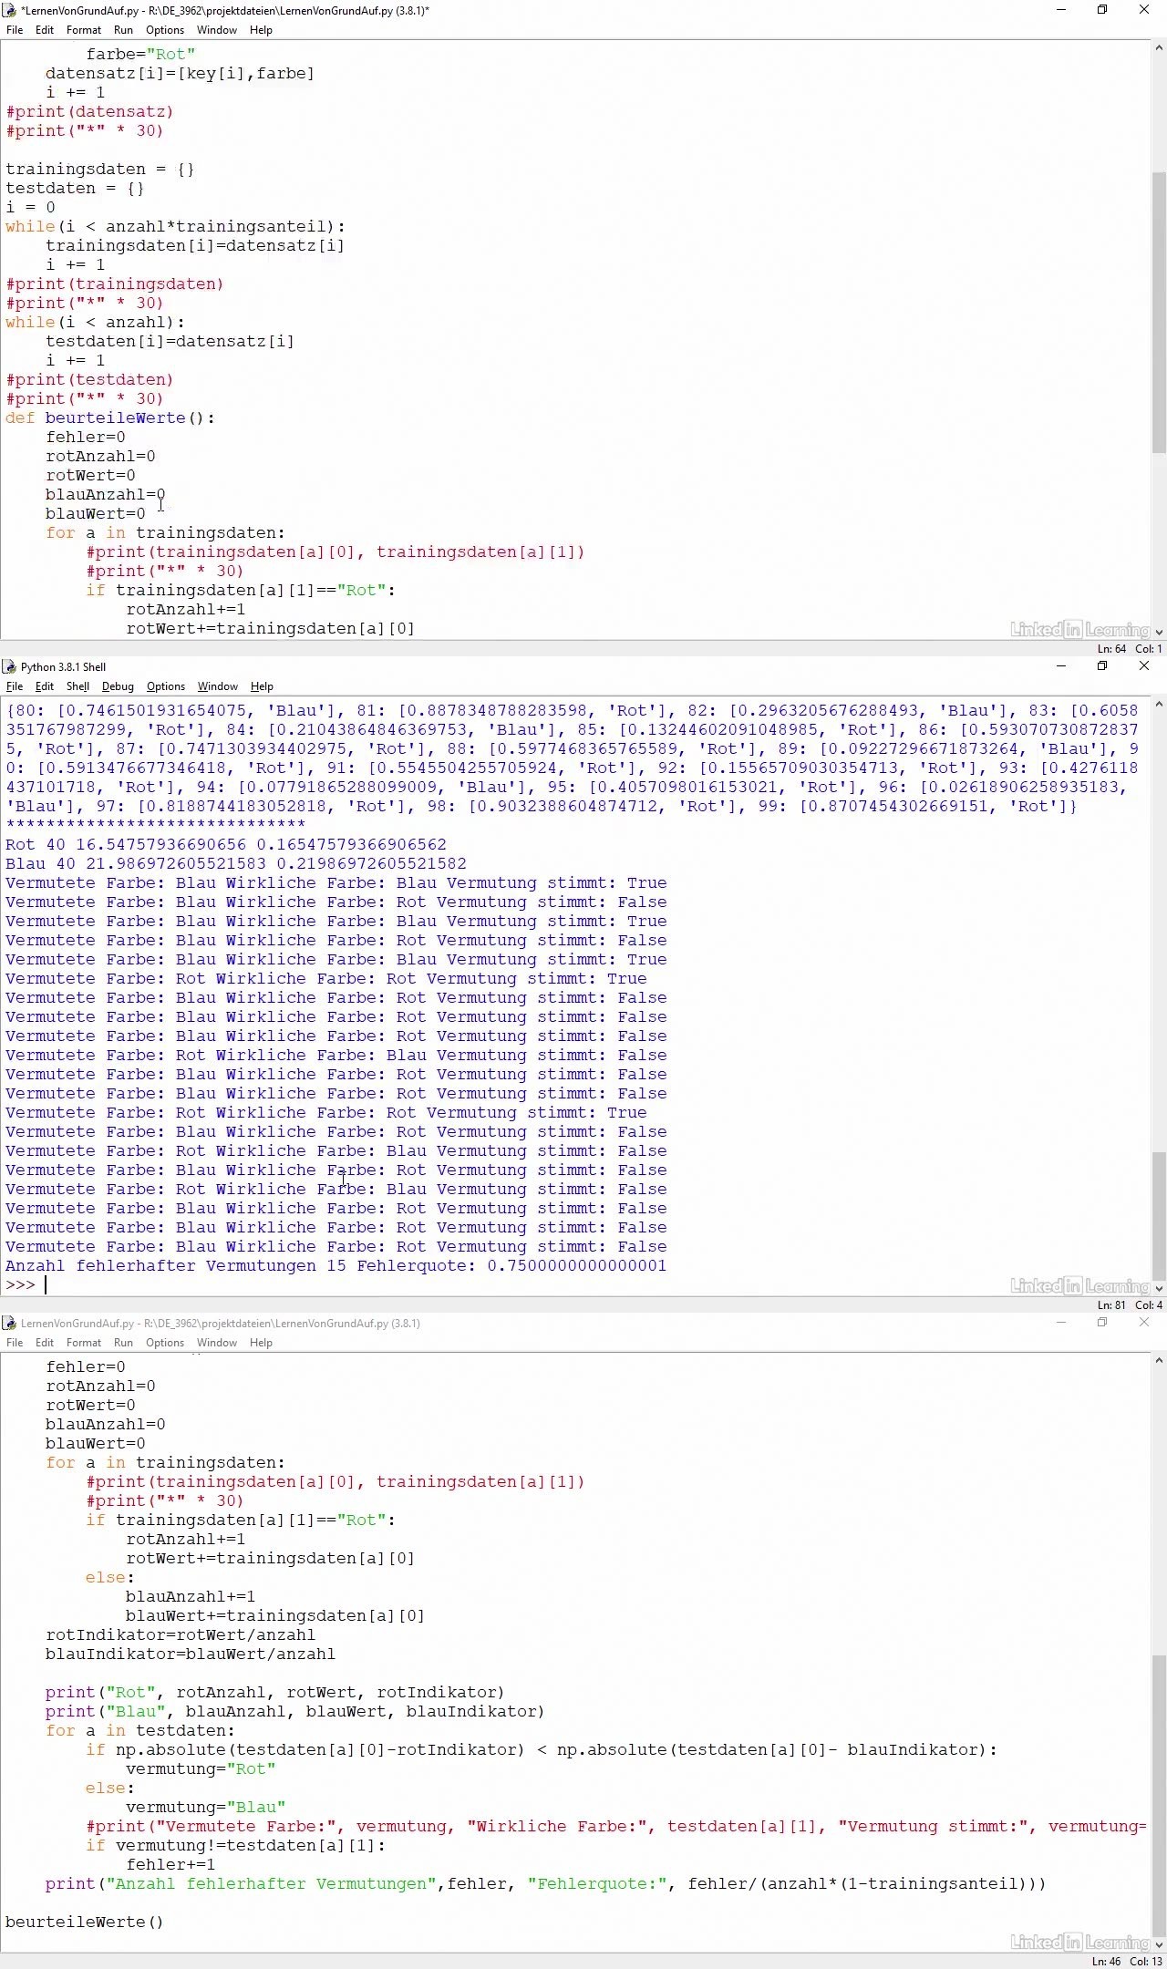Expand the Window menu in the Python Shell
This screenshot has height=1969, width=1167.
click(217, 686)
